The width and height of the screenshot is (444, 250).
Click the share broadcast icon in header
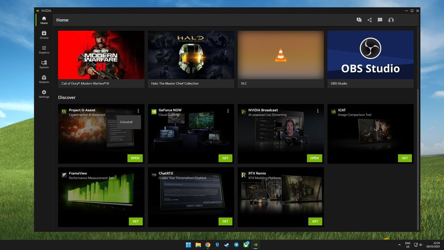(x=369, y=20)
